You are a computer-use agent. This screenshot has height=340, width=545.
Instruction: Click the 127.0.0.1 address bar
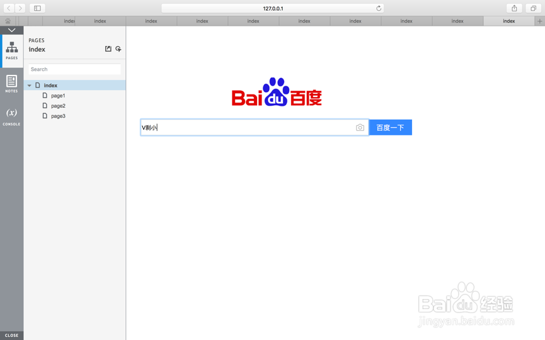(x=273, y=8)
